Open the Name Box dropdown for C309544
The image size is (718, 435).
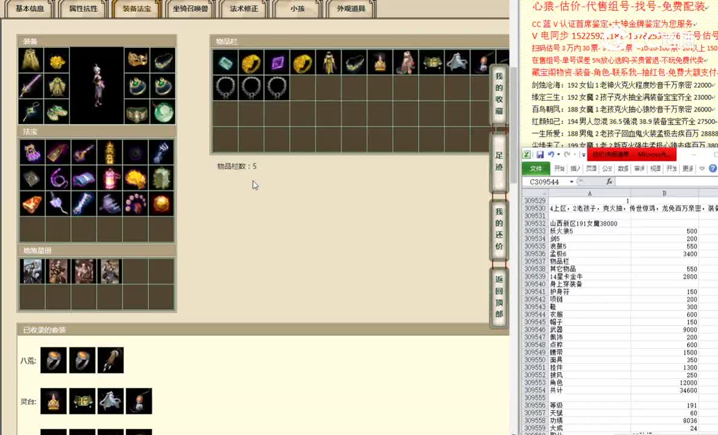pos(571,181)
